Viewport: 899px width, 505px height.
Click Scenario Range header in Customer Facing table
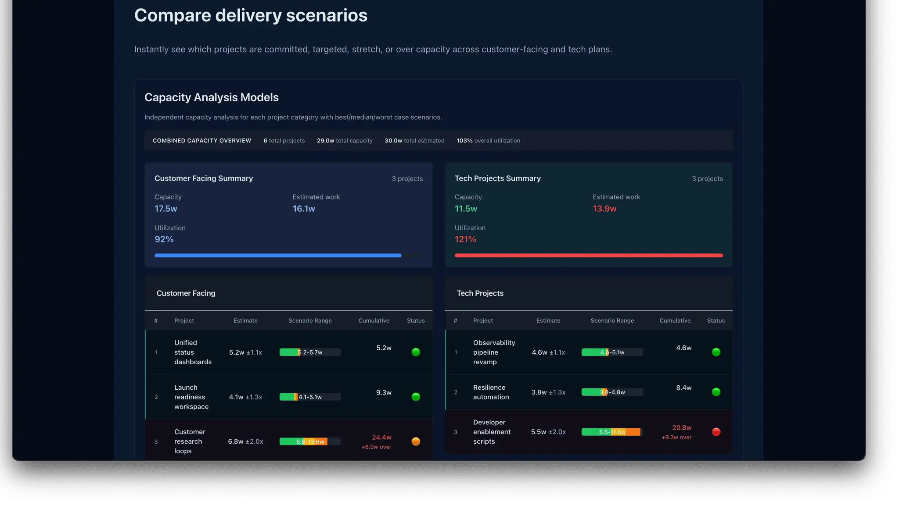tap(310, 320)
